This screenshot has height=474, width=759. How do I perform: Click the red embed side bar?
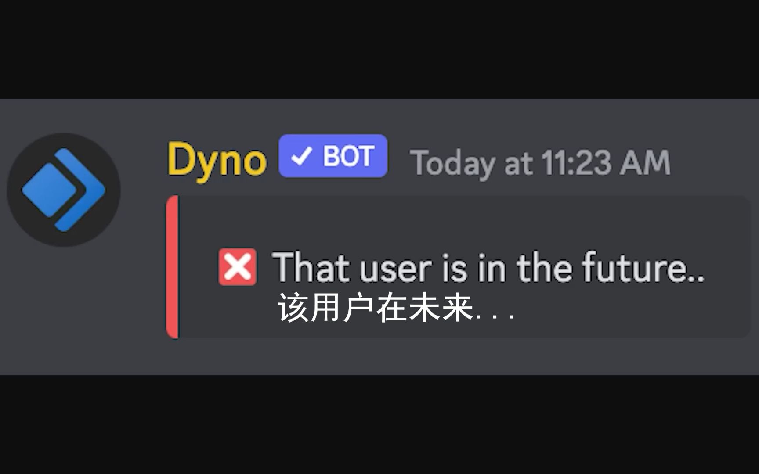tap(172, 267)
